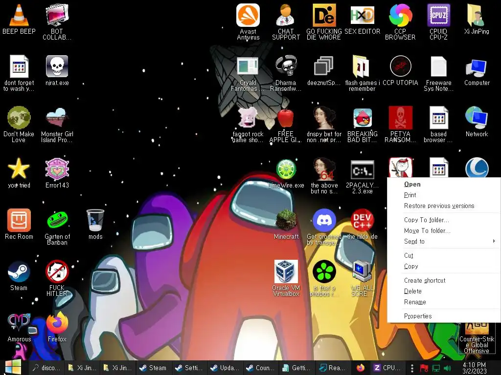
Task: Open the flash games i remember folder
Action: point(362,66)
